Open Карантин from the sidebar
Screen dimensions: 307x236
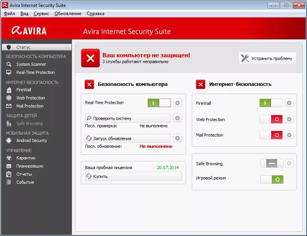(26, 158)
